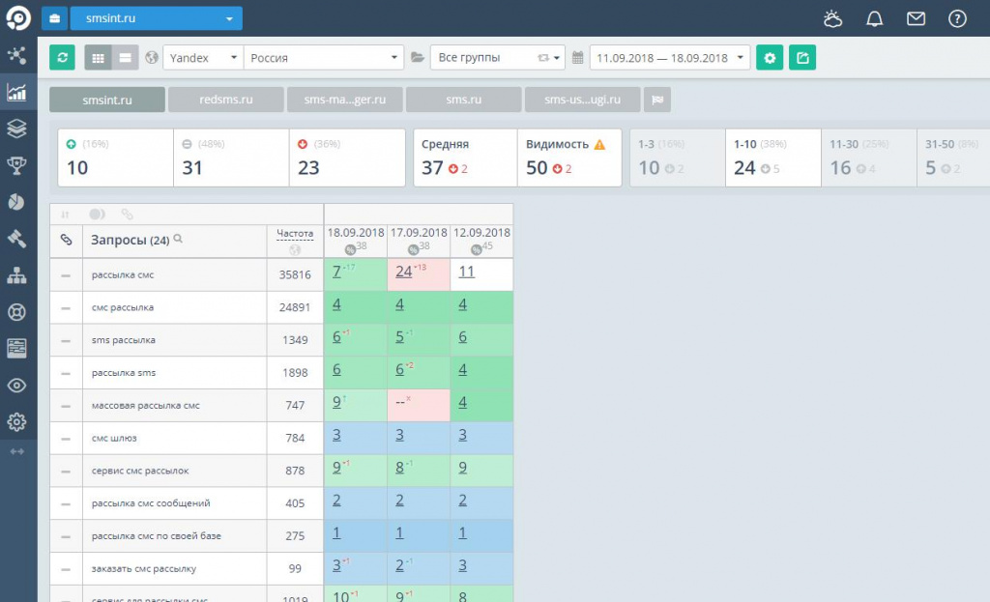The image size is (990, 602).
Task: Select the trophy competitors icon in sidebar
Action: tap(18, 166)
